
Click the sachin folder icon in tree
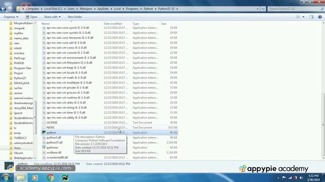point(11,88)
